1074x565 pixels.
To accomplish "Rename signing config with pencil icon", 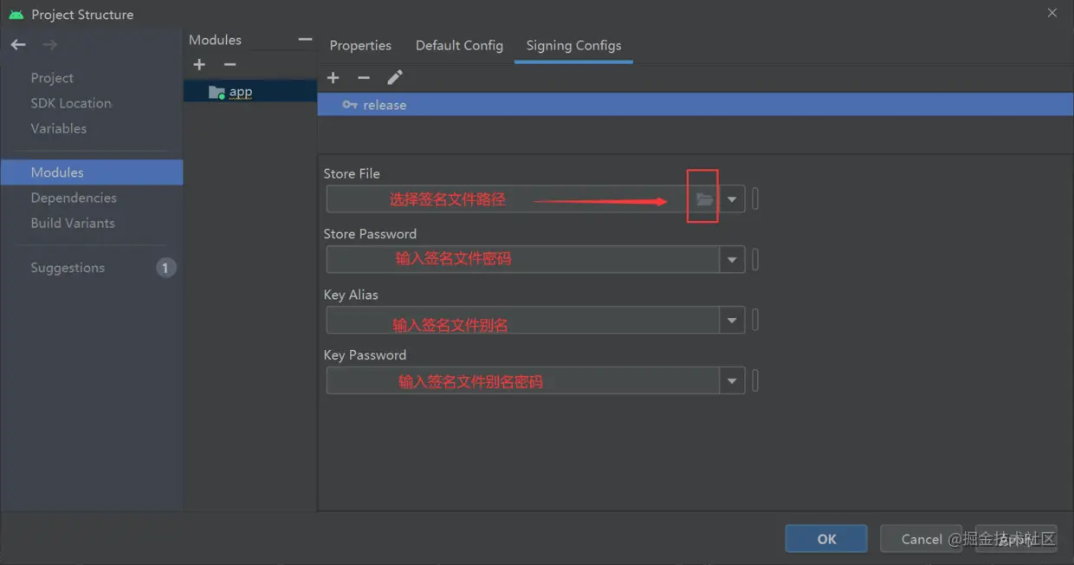I will coord(395,78).
